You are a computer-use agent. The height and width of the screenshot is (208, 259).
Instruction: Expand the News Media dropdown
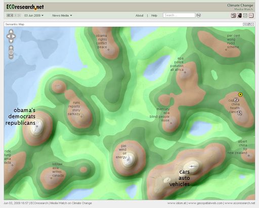[62, 16]
